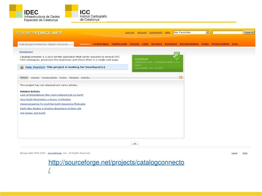The image size is (262, 196).
Task: Click the 'Last Update: Mar 10 2009' text
Action: (x=149, y=68)
